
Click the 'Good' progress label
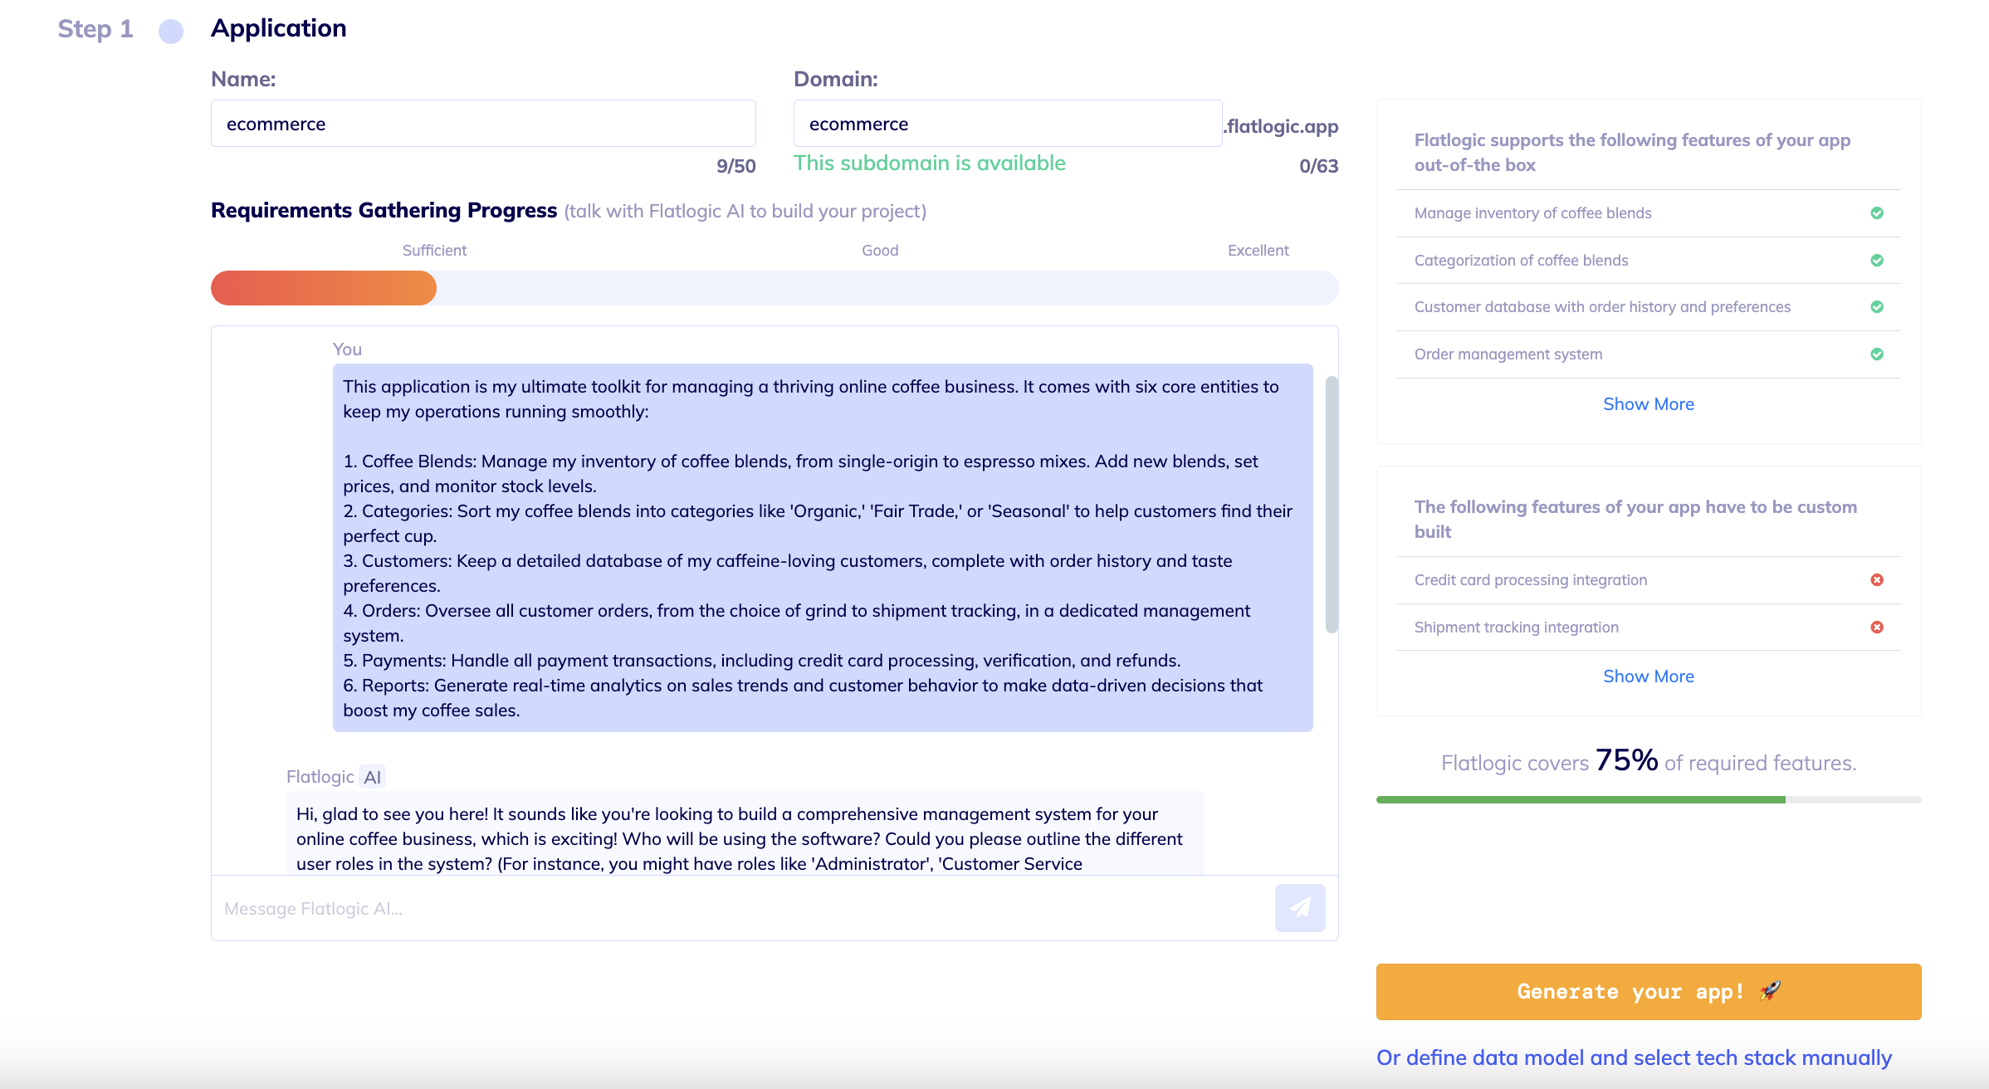coord(880,251)
